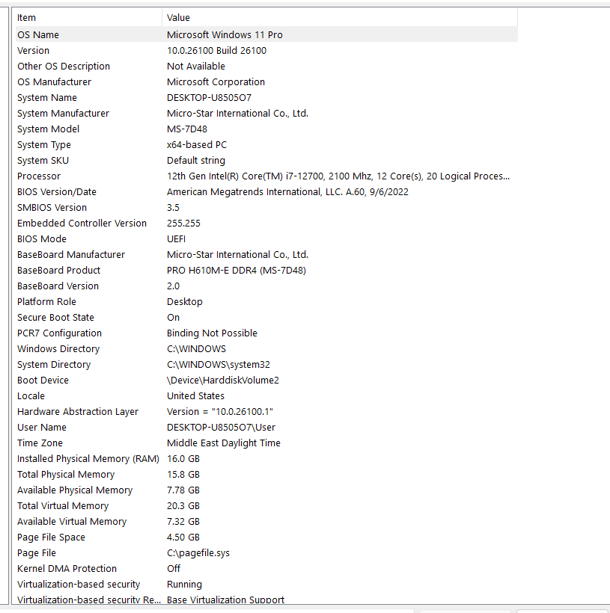This screenshot has width=610, height=613.
Task: Select the System Name row
Action: 266,97
